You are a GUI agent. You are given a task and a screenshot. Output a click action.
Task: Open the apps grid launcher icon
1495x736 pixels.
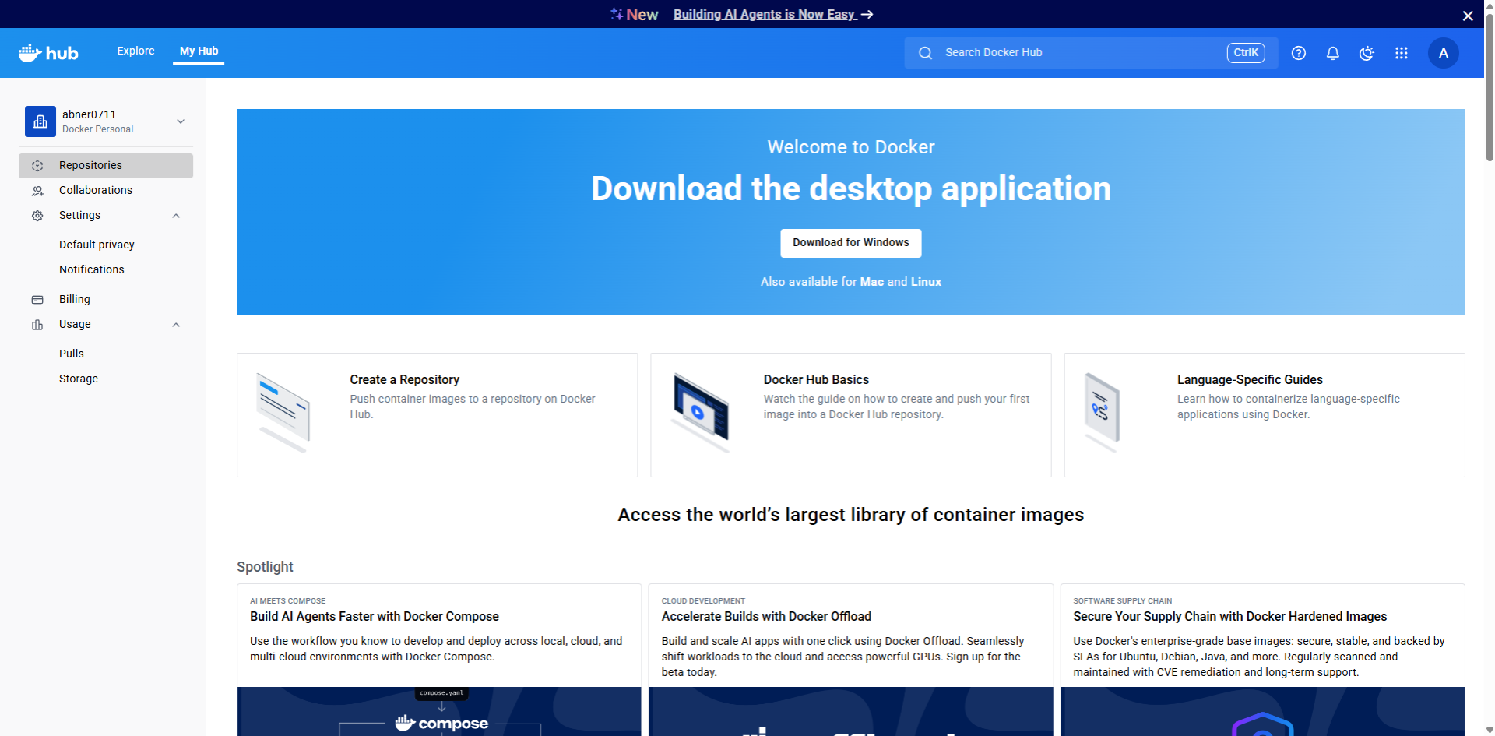(1402, 53)
